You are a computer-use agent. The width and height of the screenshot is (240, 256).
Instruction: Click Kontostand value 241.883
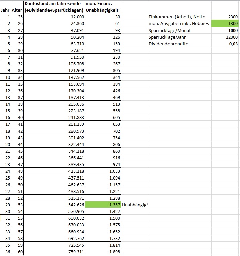pyautogui.click(x=54, y=117)
